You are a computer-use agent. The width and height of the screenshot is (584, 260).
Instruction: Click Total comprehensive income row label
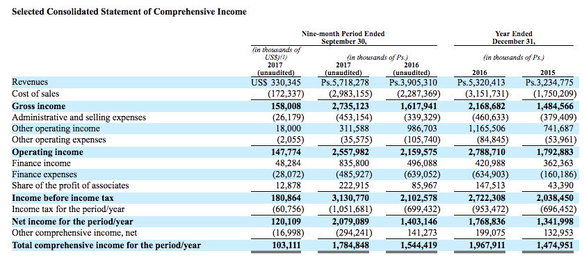[x=106, y=245]
